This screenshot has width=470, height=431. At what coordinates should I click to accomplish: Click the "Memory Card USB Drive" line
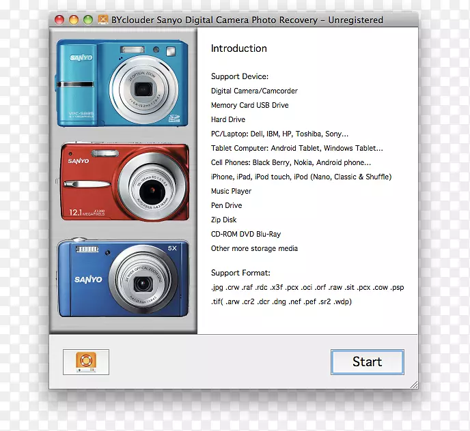pyautogui.click(x=249, y=105)
